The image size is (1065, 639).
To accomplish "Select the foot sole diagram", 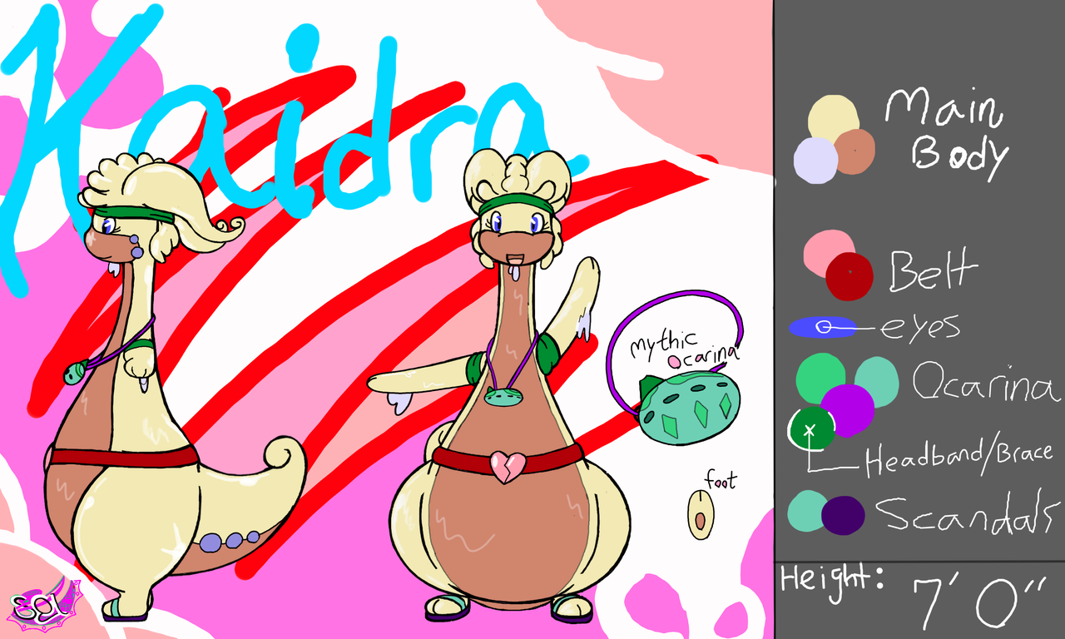I will pyautogui.click(x=701, y=515).
